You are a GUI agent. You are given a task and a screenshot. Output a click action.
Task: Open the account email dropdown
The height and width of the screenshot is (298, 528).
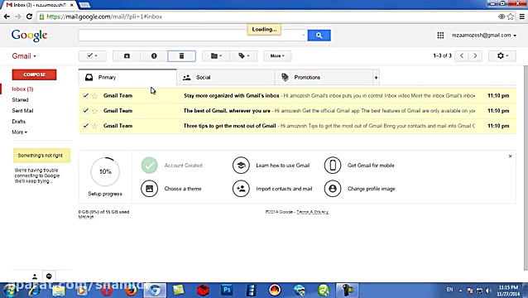pos(484,36)
